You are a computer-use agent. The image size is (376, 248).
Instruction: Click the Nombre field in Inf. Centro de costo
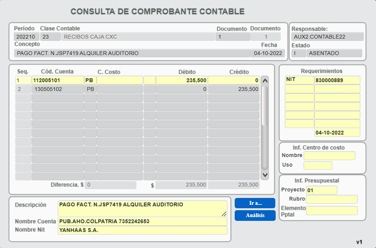click(x=329, y=156)
